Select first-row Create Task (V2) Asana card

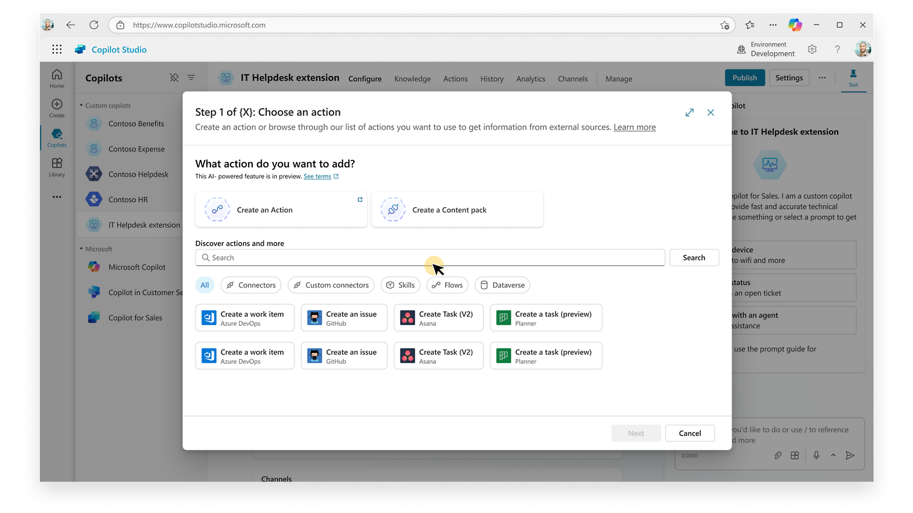(439, 318)
